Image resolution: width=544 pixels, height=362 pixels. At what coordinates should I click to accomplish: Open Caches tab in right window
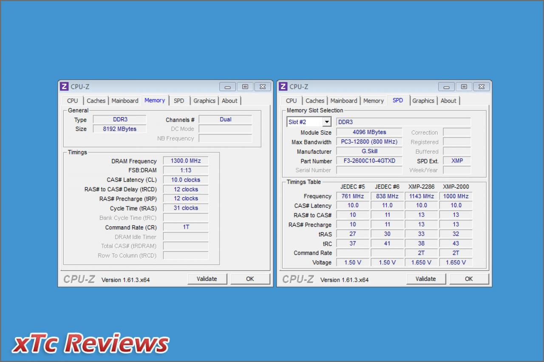[x=315, y=101]
